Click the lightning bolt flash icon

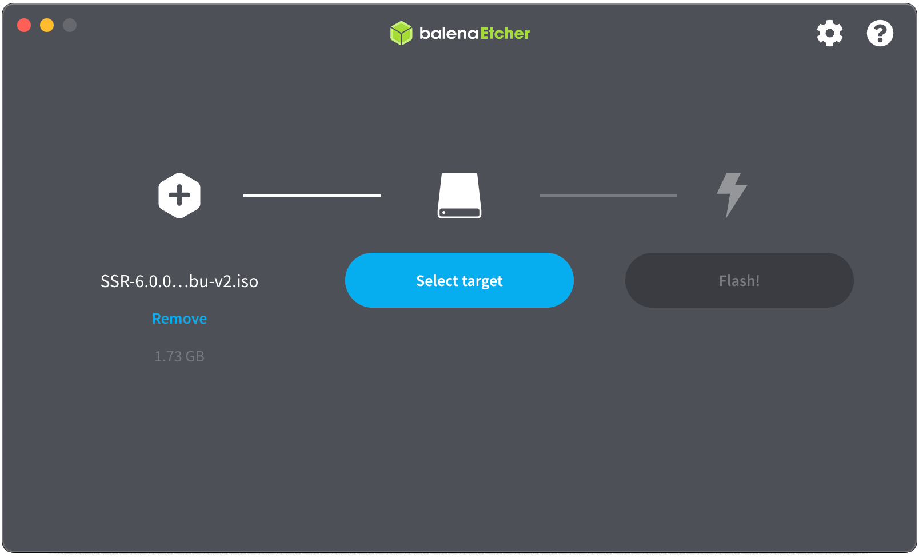point(732,195)
